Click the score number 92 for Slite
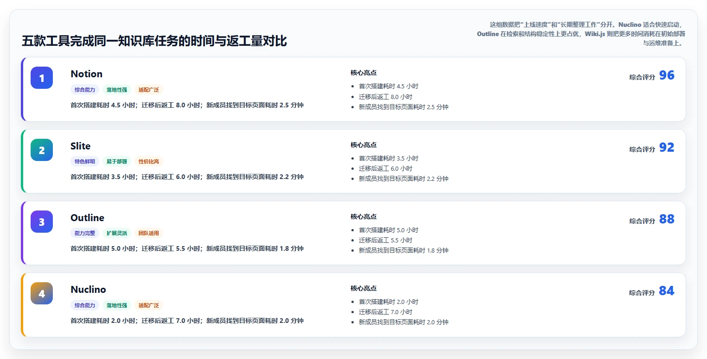Screen dimensions: 707x359 (667, 148)
